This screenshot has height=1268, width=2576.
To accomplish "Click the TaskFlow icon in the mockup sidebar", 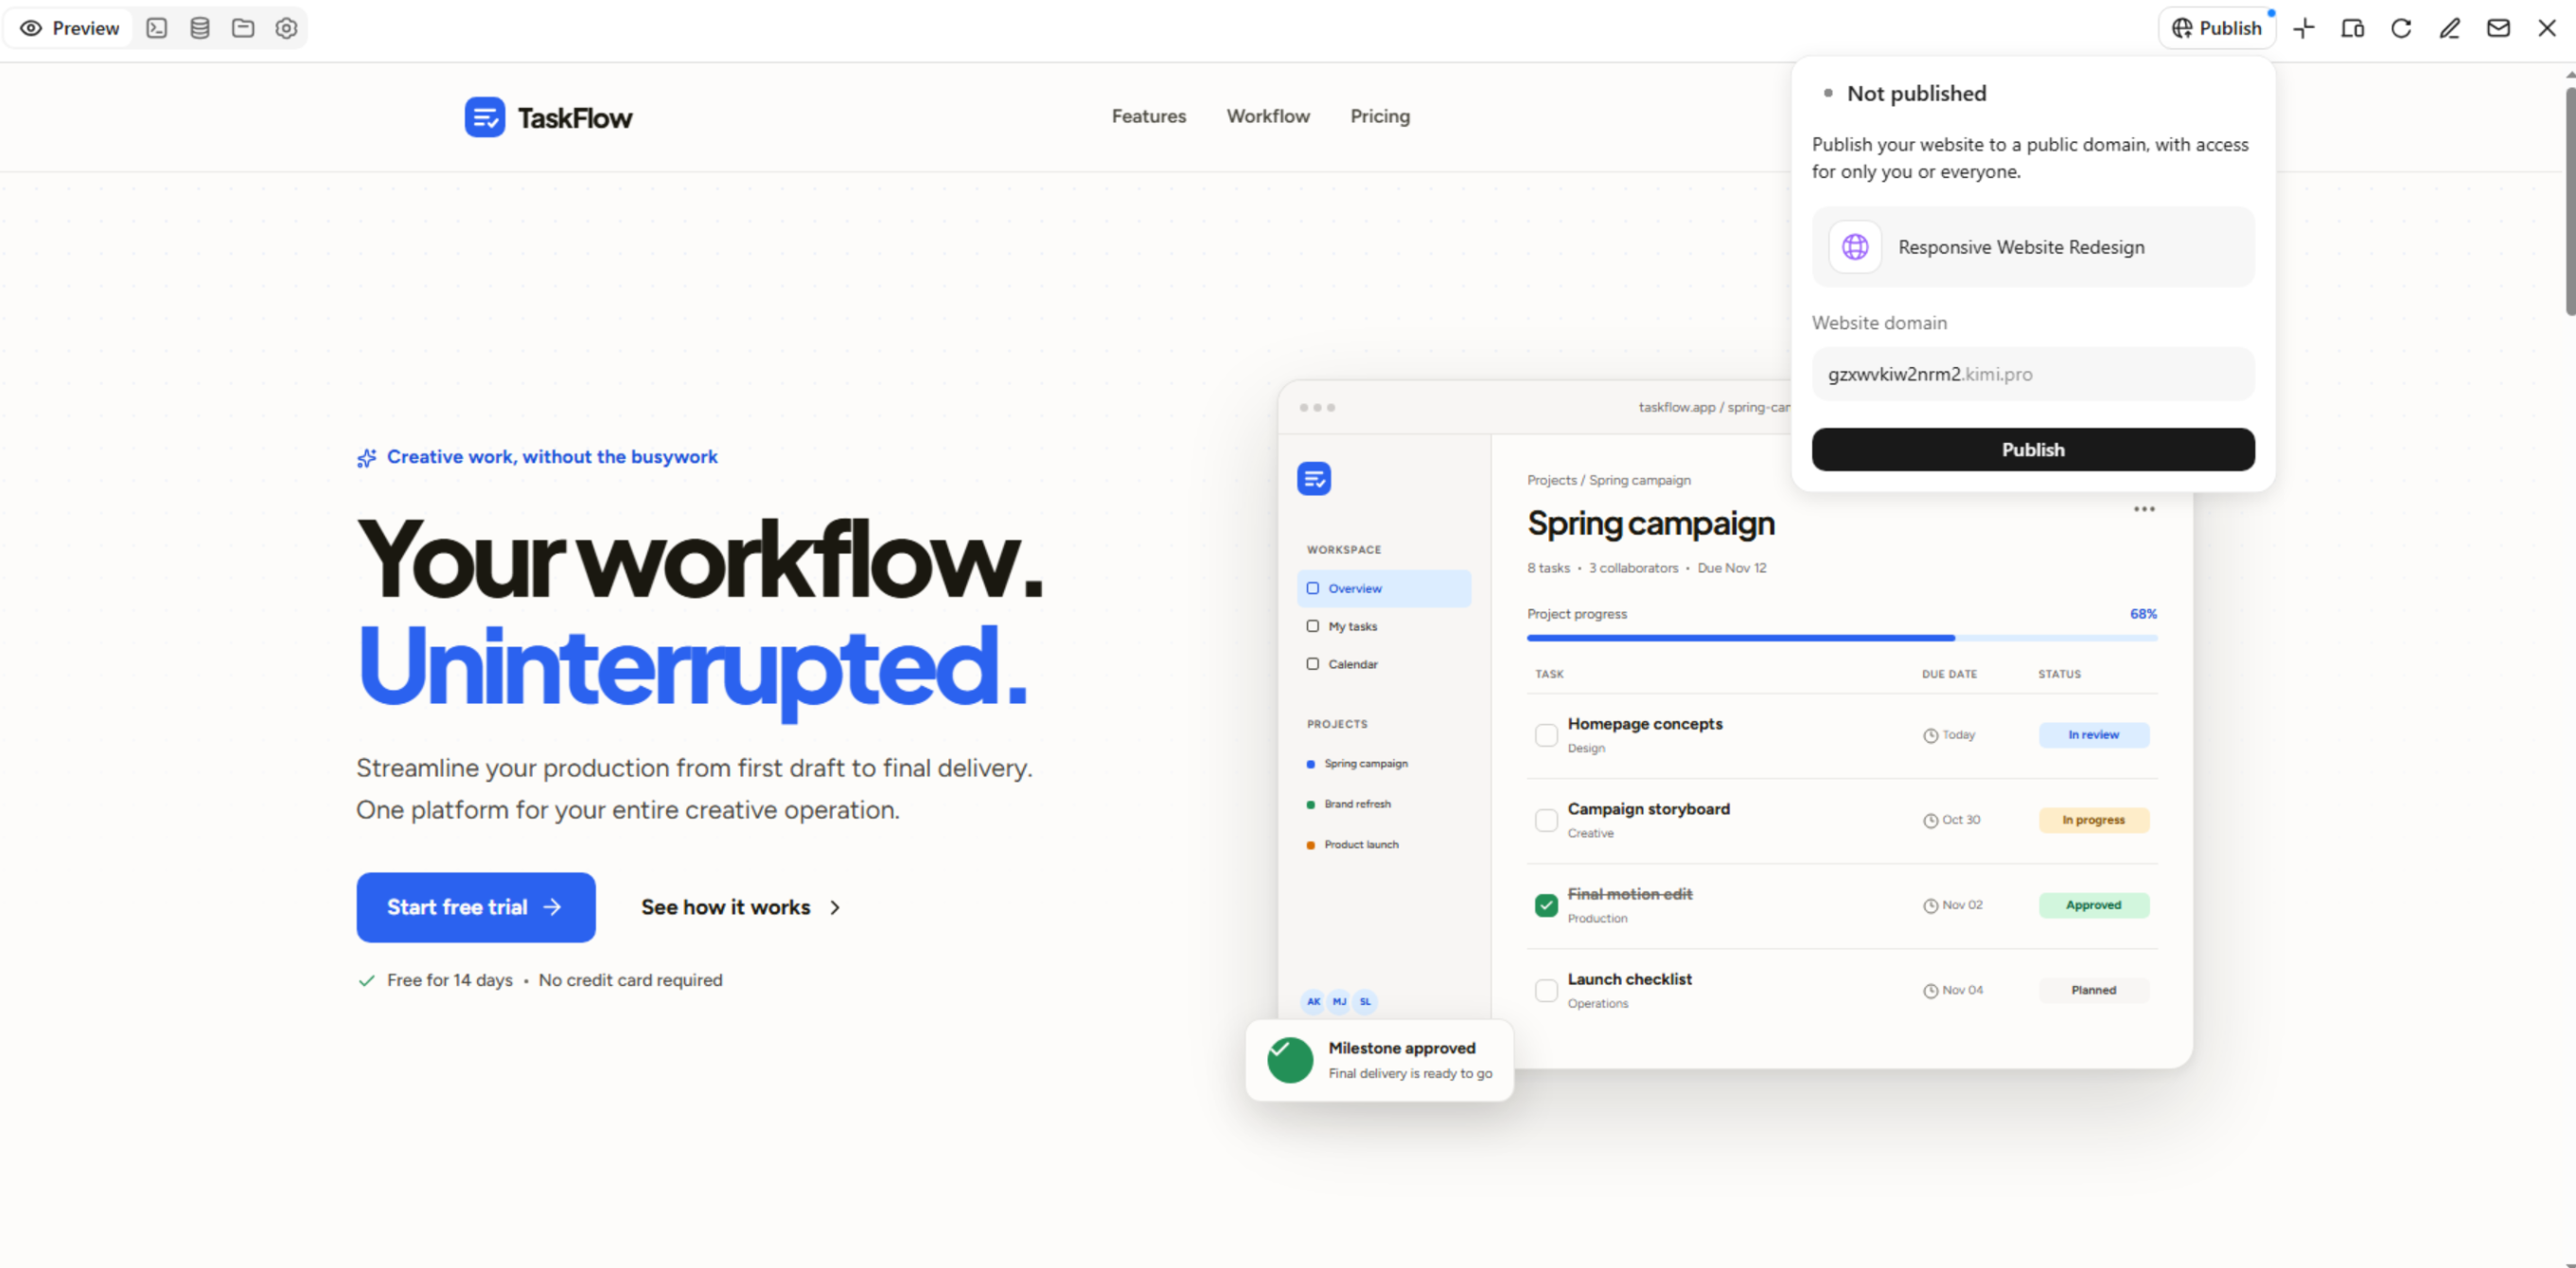I will [x=1314, y=479].
